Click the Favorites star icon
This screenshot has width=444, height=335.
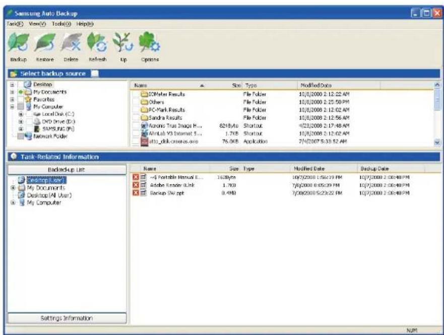point(28,99)
